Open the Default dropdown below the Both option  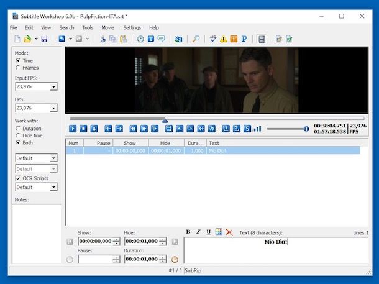53,158
